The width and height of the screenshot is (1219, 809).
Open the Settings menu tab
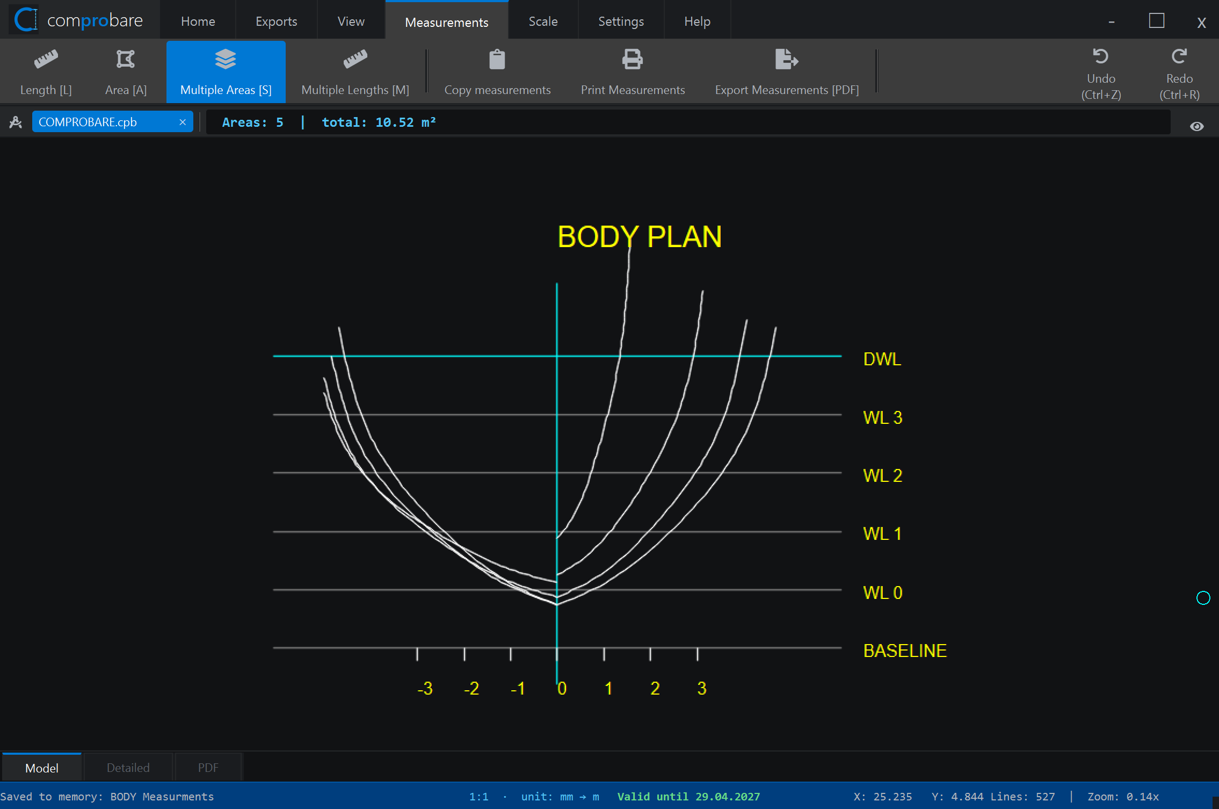(621, 21)
